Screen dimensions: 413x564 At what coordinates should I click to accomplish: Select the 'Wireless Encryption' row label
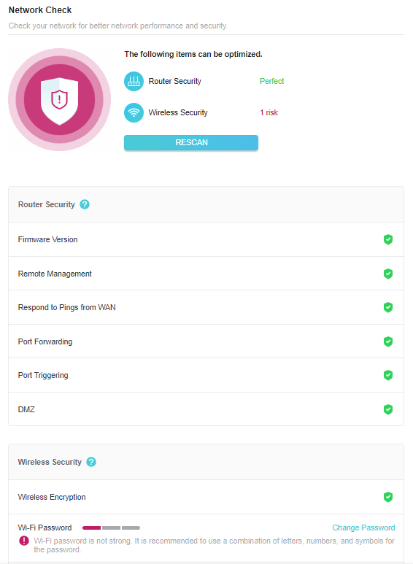point(52,497)
